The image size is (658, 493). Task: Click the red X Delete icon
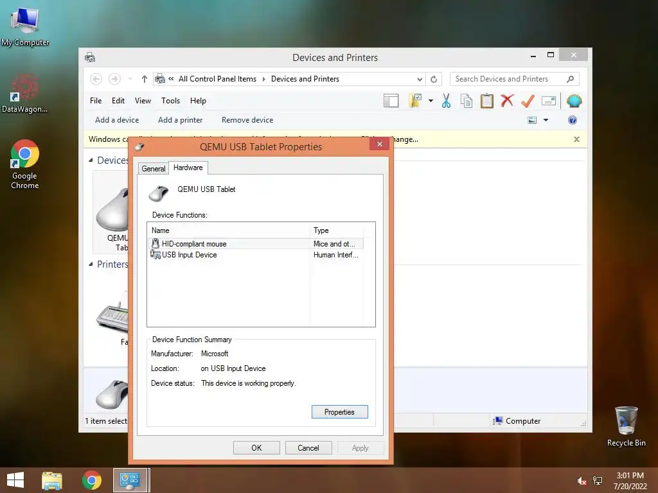[507, 100]
